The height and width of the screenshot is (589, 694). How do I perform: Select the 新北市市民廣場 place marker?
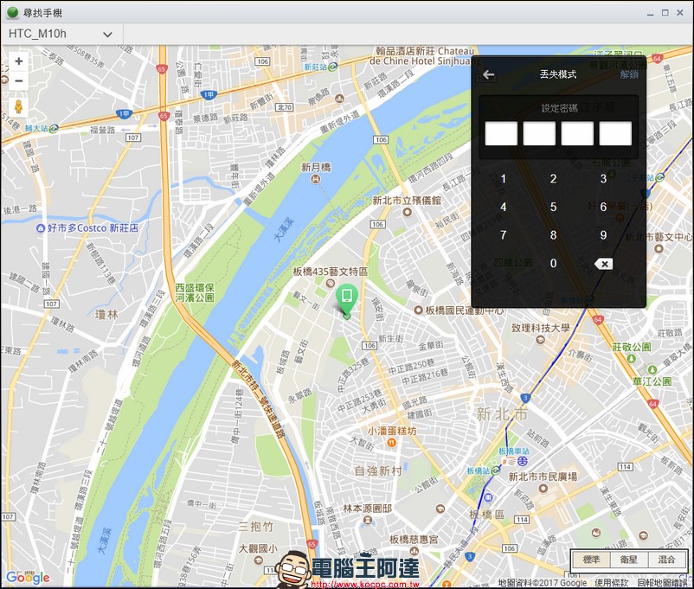click(x=543, y=489)
